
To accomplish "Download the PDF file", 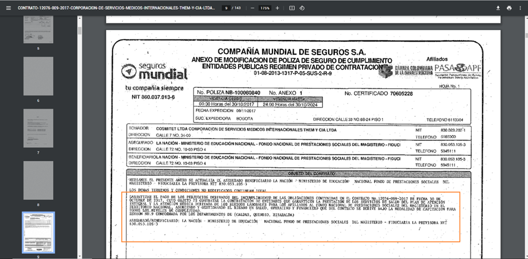I will coord(498,8).
